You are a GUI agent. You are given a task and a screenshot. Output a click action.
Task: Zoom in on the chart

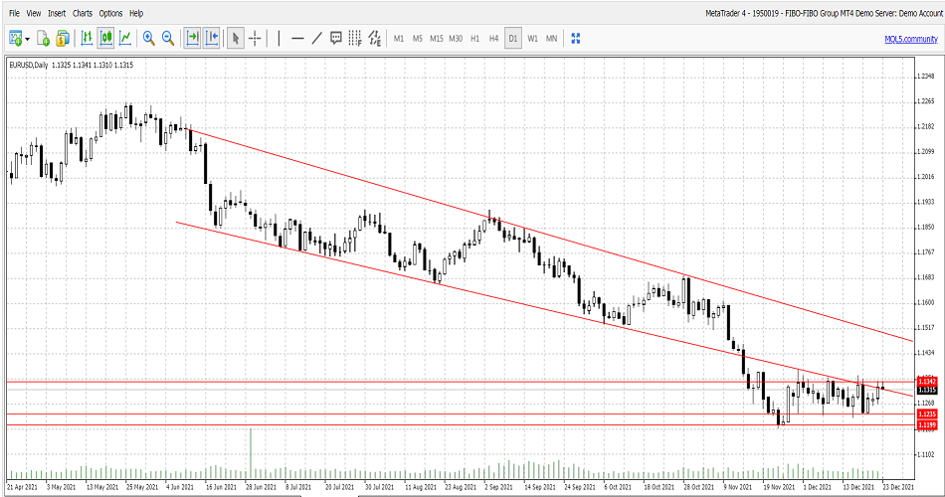[x=148, y=38]
